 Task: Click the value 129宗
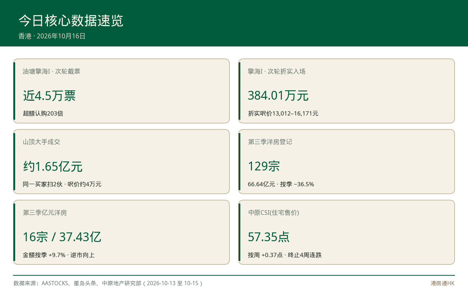coord(264,166)
